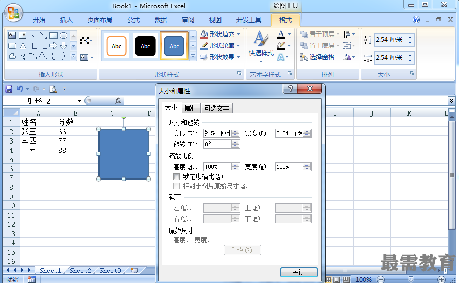Increase the ribbon shape height spinner
Viewport: 459px width, 283px height.
pyautogui.click(x=410, y=37)
